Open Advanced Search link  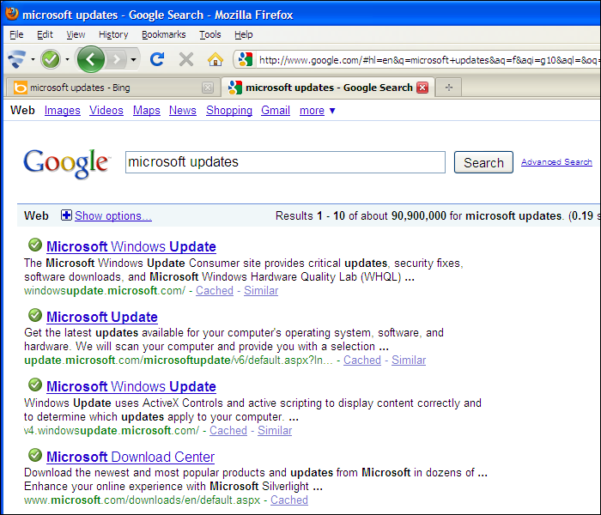(556, 162)
